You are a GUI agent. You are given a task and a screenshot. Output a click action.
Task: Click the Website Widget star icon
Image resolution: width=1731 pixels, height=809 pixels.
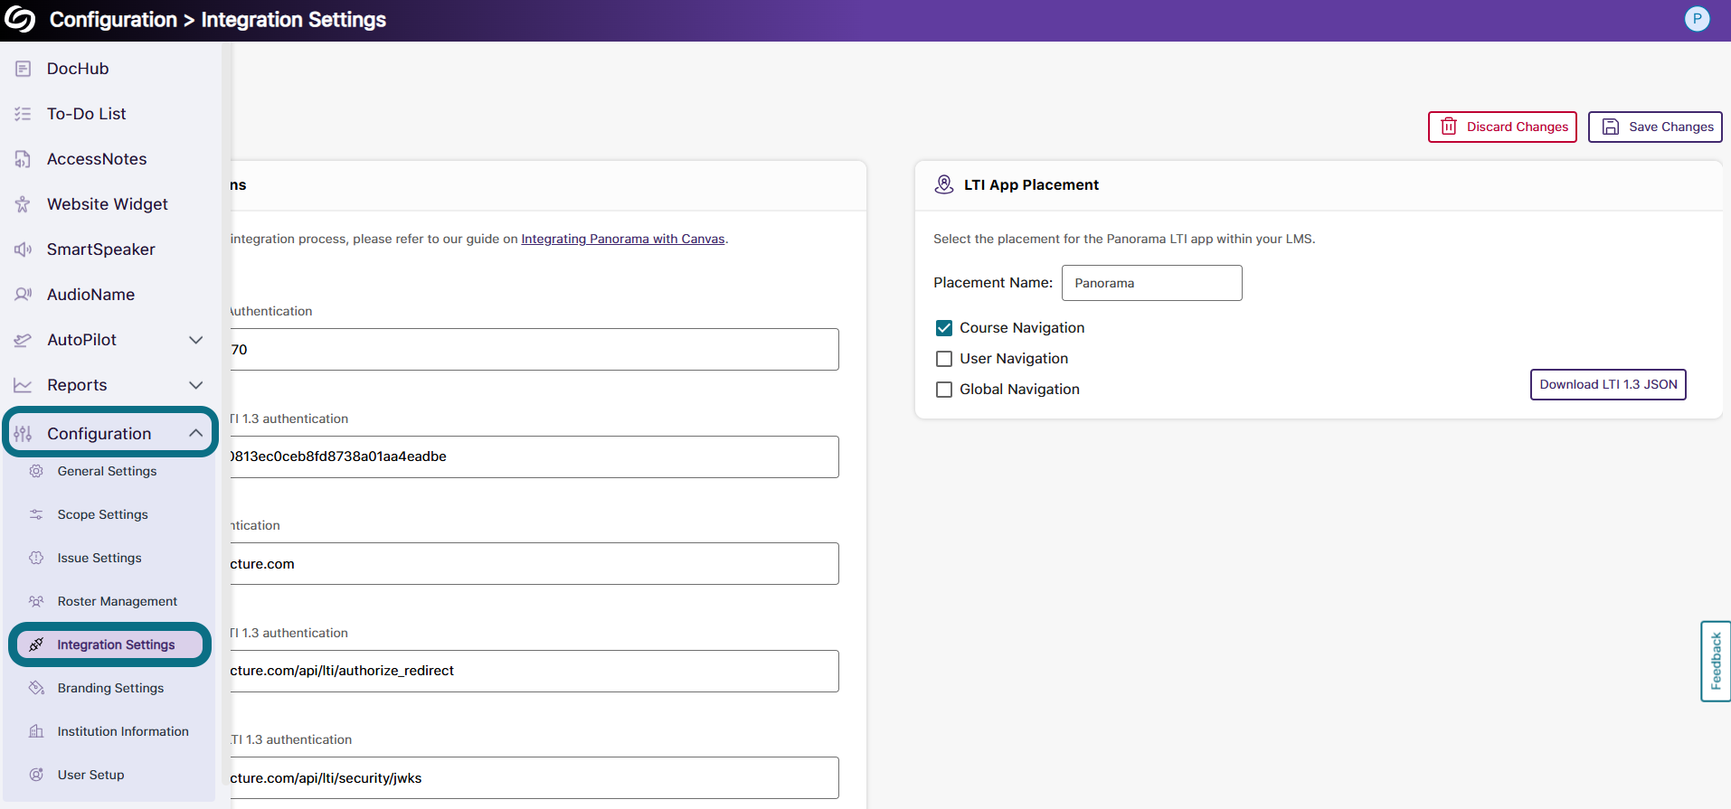point(24,204)
